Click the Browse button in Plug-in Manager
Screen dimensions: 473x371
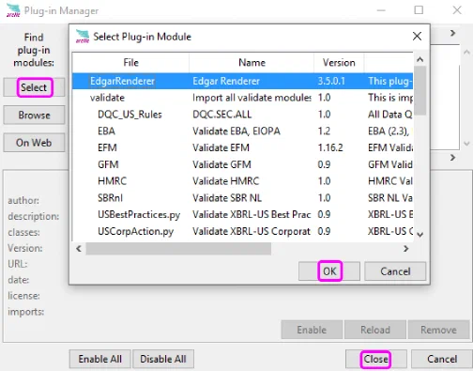click(34, 115)
